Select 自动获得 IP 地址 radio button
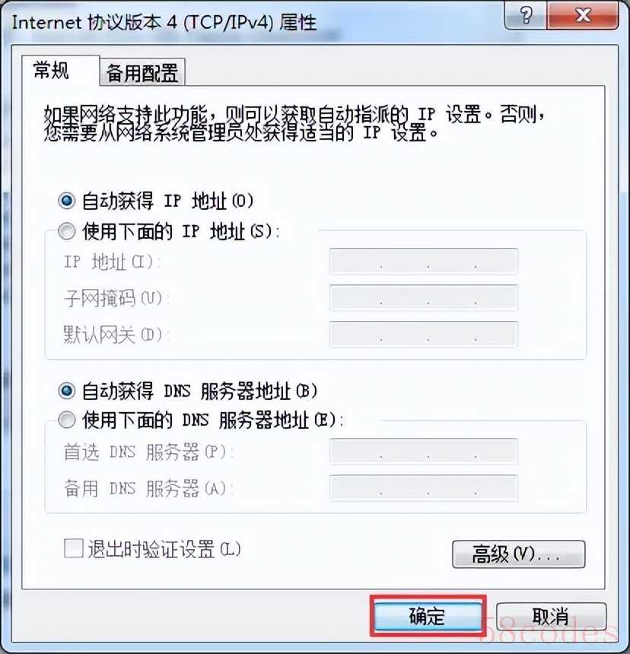Screen dimensions: 630x654 (x=67, y=201)
